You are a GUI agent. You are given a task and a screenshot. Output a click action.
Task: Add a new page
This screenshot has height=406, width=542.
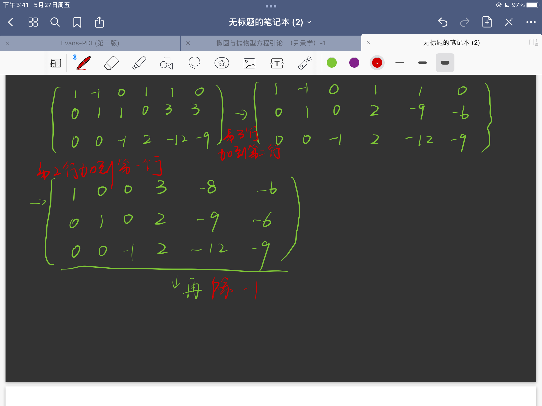pyautogui.click(x=487, y=22)
